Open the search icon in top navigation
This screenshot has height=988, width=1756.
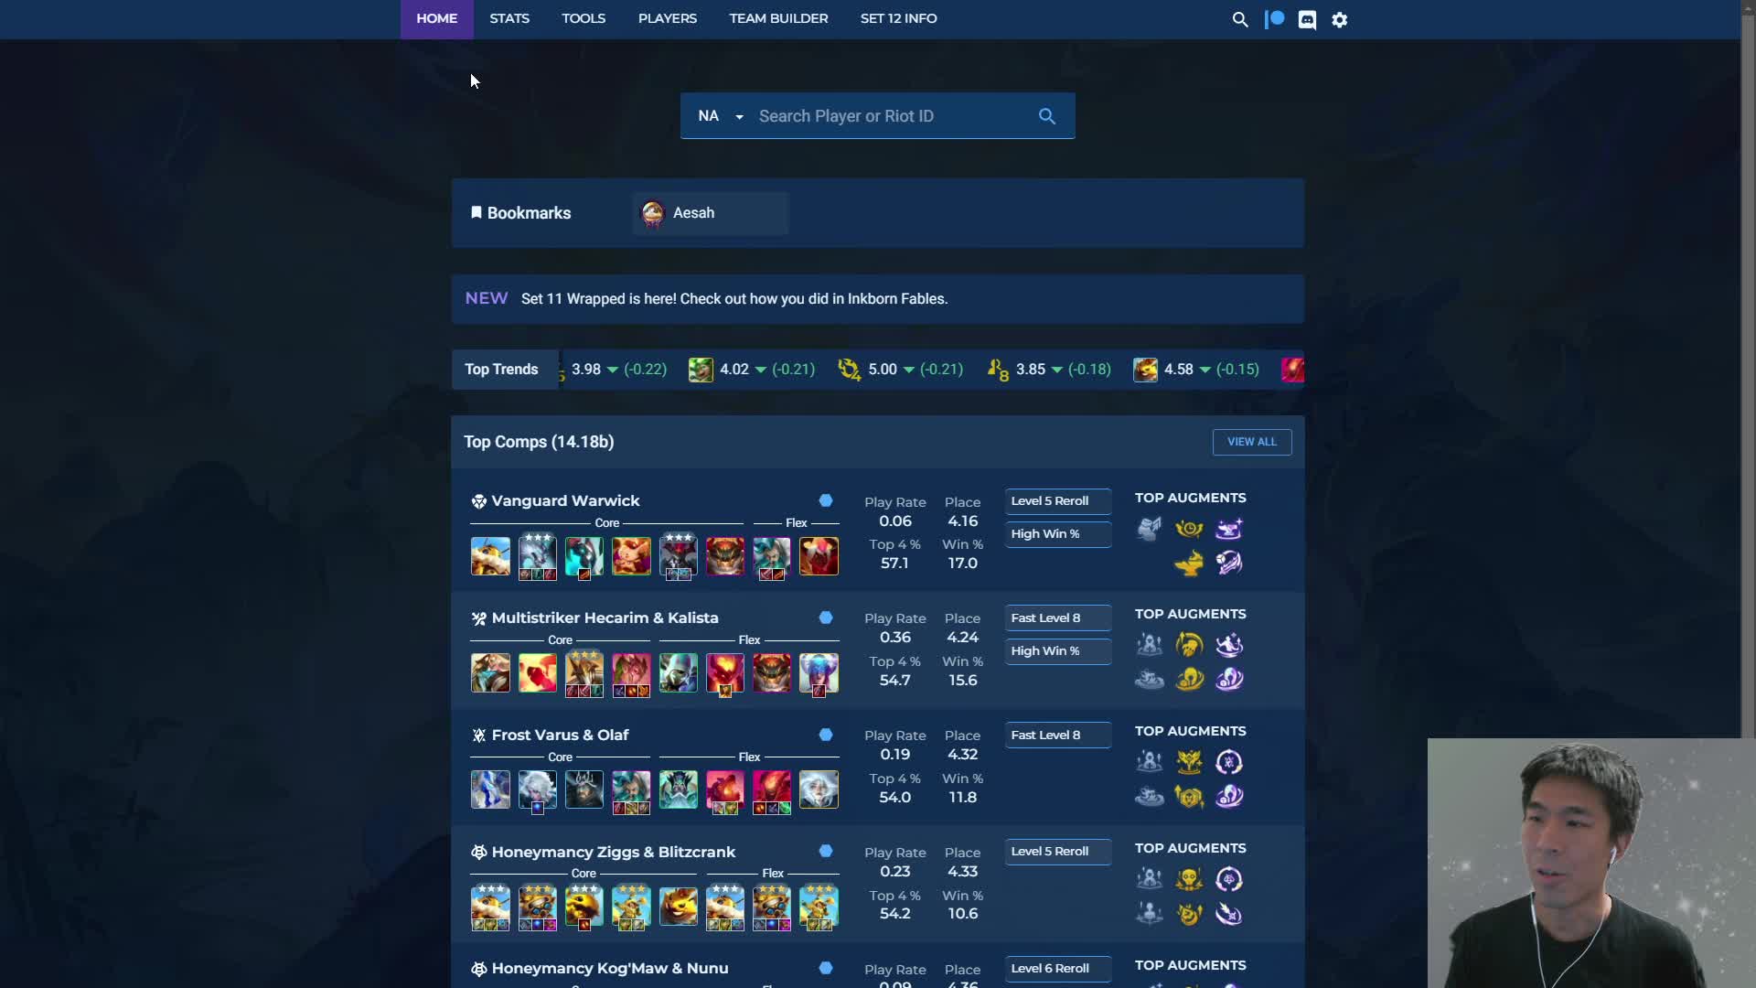point(1240,19)
